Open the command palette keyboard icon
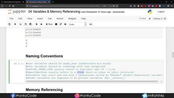The image size is (174, 98). click(x=91, y=24)
